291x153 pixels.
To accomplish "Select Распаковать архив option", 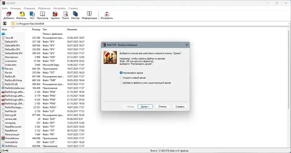I will tap(132, 73).
